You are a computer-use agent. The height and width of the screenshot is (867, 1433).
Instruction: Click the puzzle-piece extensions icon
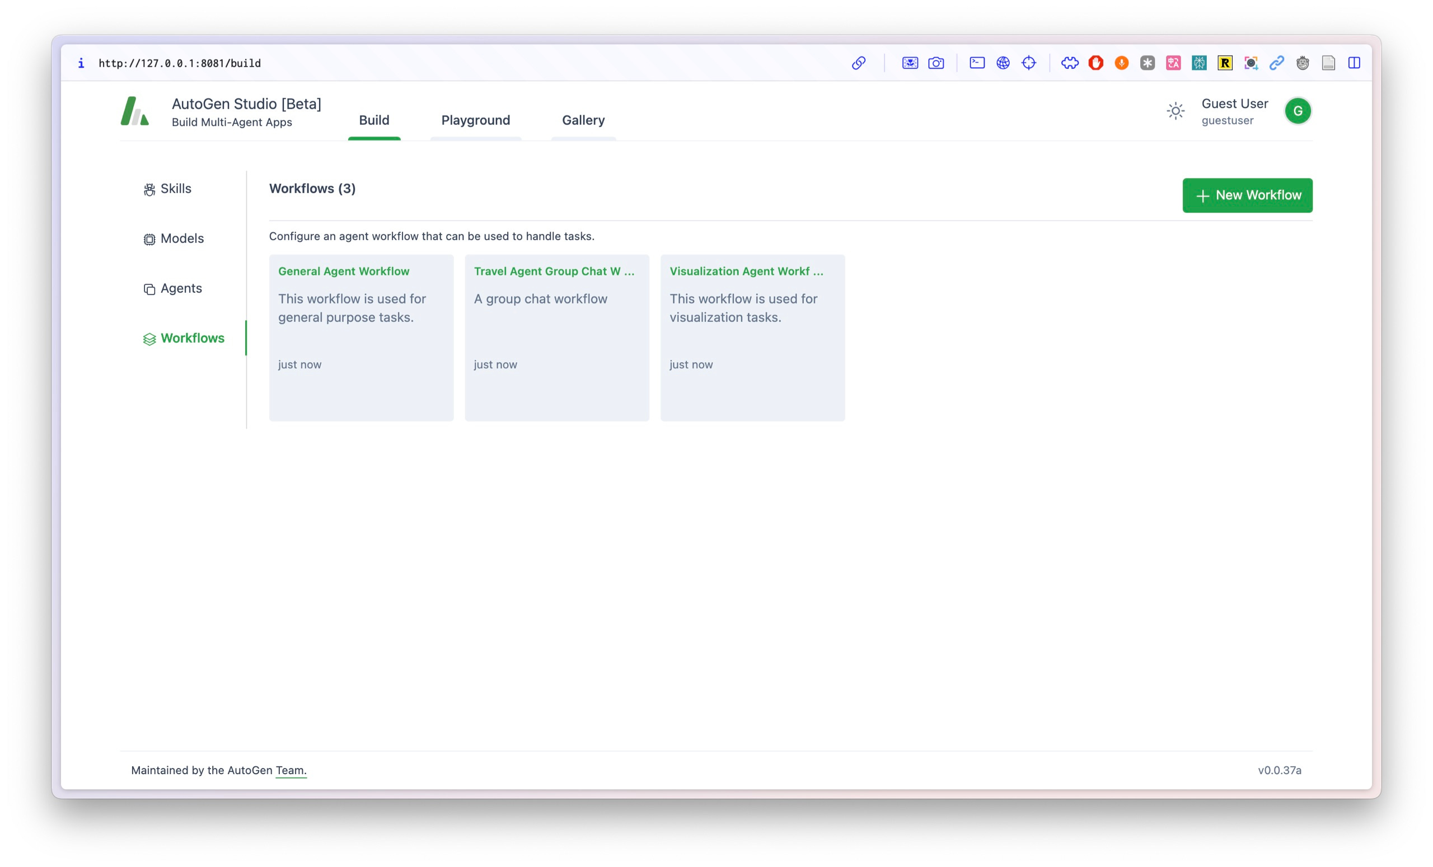pos(1070,63)
